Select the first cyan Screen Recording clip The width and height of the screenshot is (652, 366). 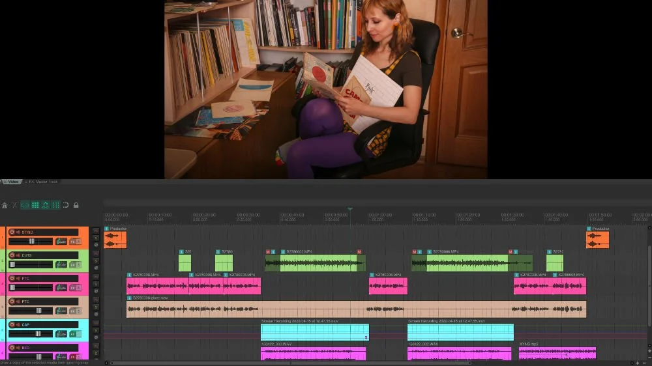pyautogui.click(x=315, y=332)
